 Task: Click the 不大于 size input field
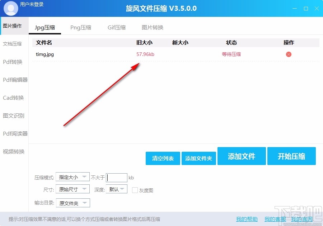[x=117, y=177]
